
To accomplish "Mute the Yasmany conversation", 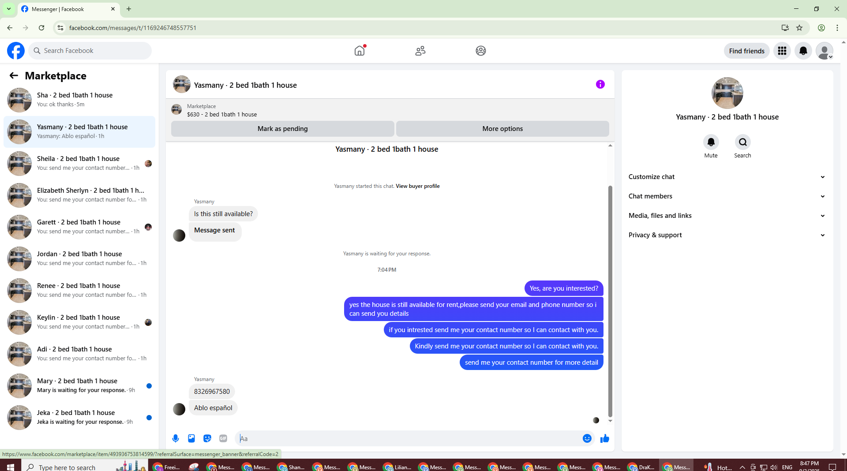I will point(711,142).
